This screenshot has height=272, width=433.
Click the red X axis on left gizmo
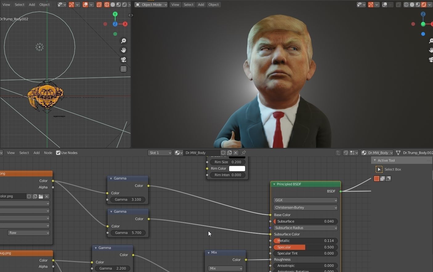point(125,24)
